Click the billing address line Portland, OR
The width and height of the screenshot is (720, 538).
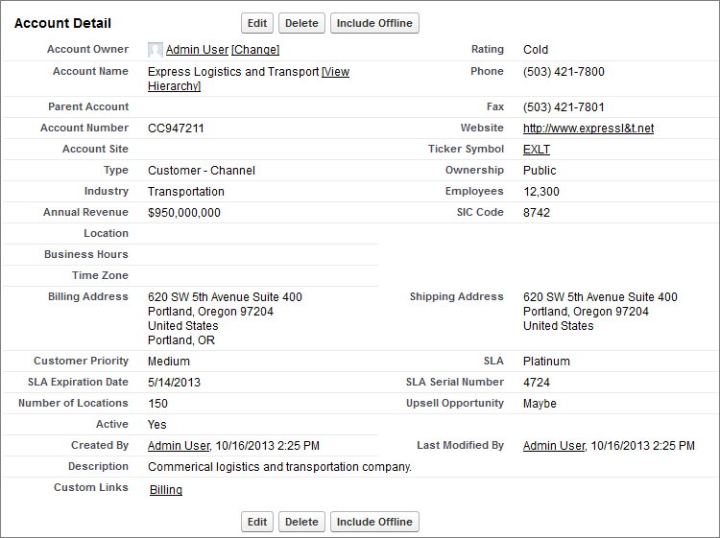tap(181, 340)
